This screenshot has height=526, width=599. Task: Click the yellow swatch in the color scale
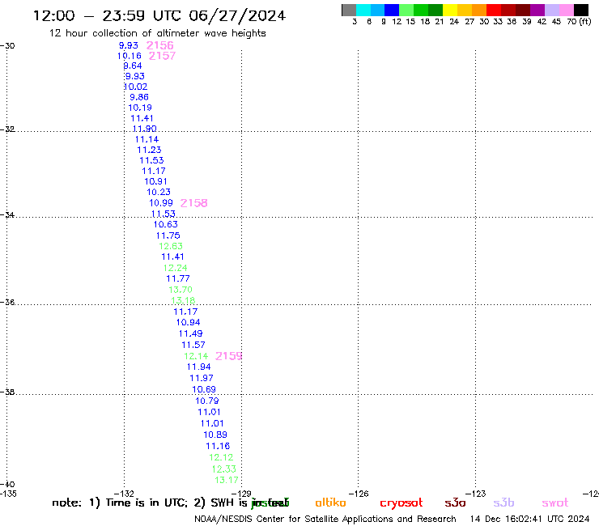(x=450, y=10)
